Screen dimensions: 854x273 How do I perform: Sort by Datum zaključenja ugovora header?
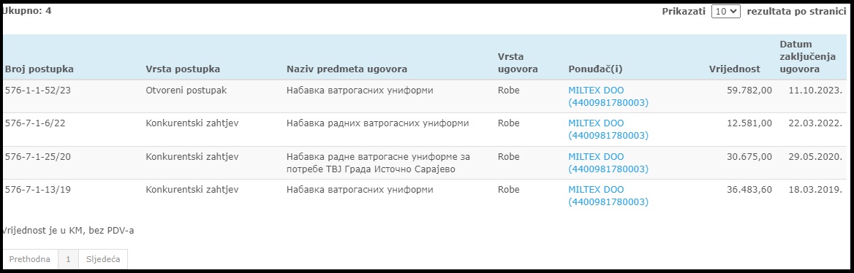[x=800, y=56]
